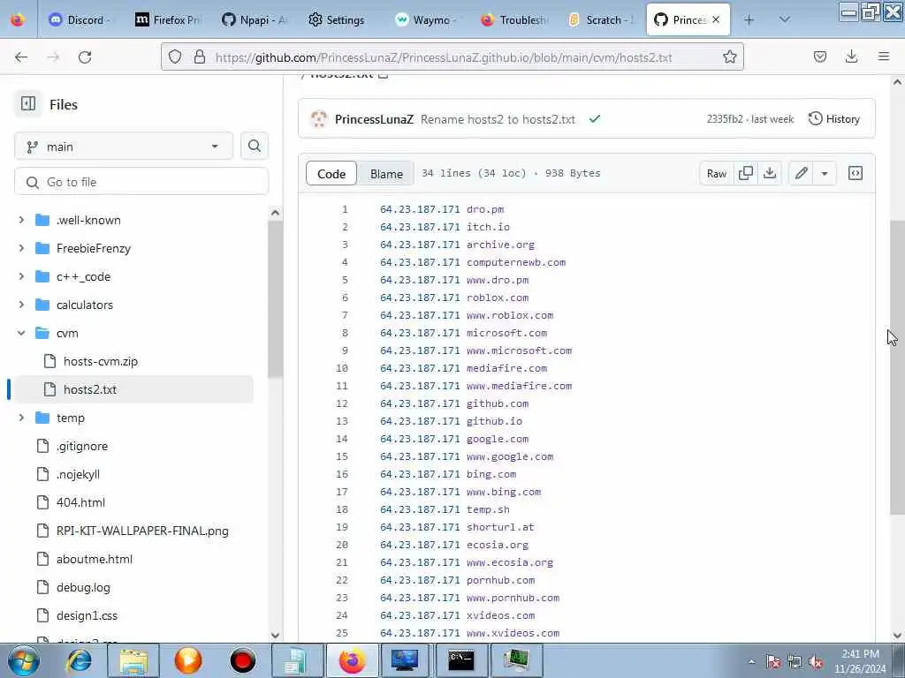Edit this file pencil icon

pyautogui.click(x=801, y=173)
